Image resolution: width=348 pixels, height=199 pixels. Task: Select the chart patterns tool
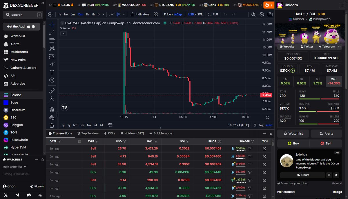[52, 48]
